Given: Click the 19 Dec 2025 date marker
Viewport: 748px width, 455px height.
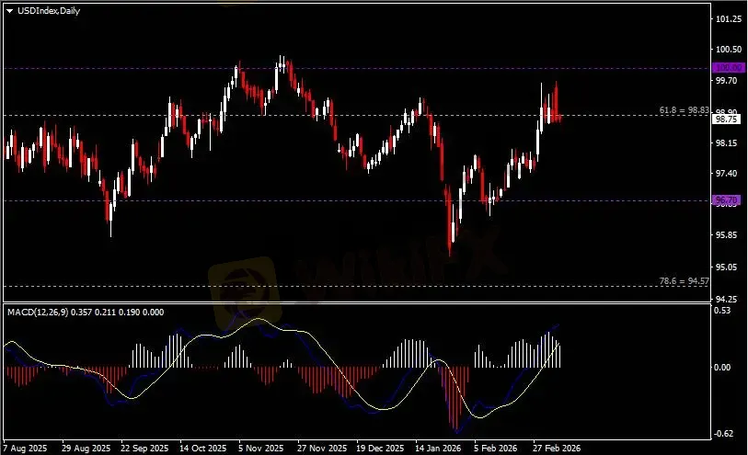Looking at the screenshot, I should [380, 448].
